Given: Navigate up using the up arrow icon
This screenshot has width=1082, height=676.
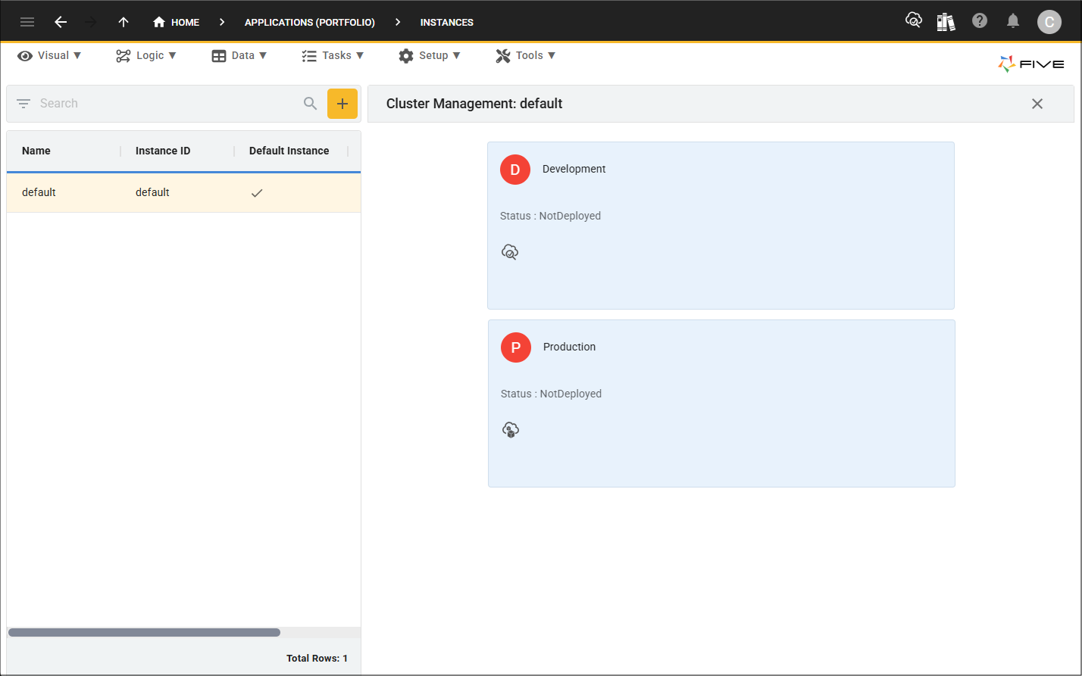Looking at the screenshot, I should [124, 22].
